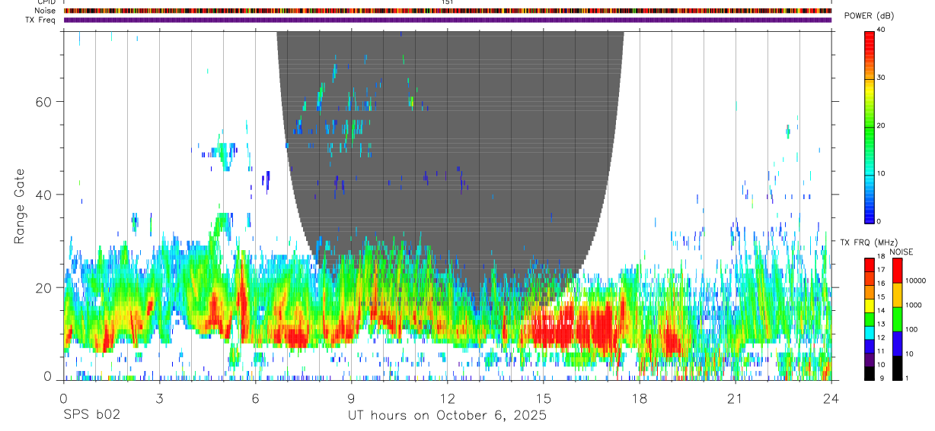Click the 151 CPID value label
Image resolution: width=935 pixels, height=431 pixels.
[448, 2]
